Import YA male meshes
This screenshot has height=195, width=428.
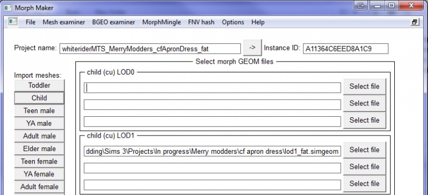tap(39, 123)
